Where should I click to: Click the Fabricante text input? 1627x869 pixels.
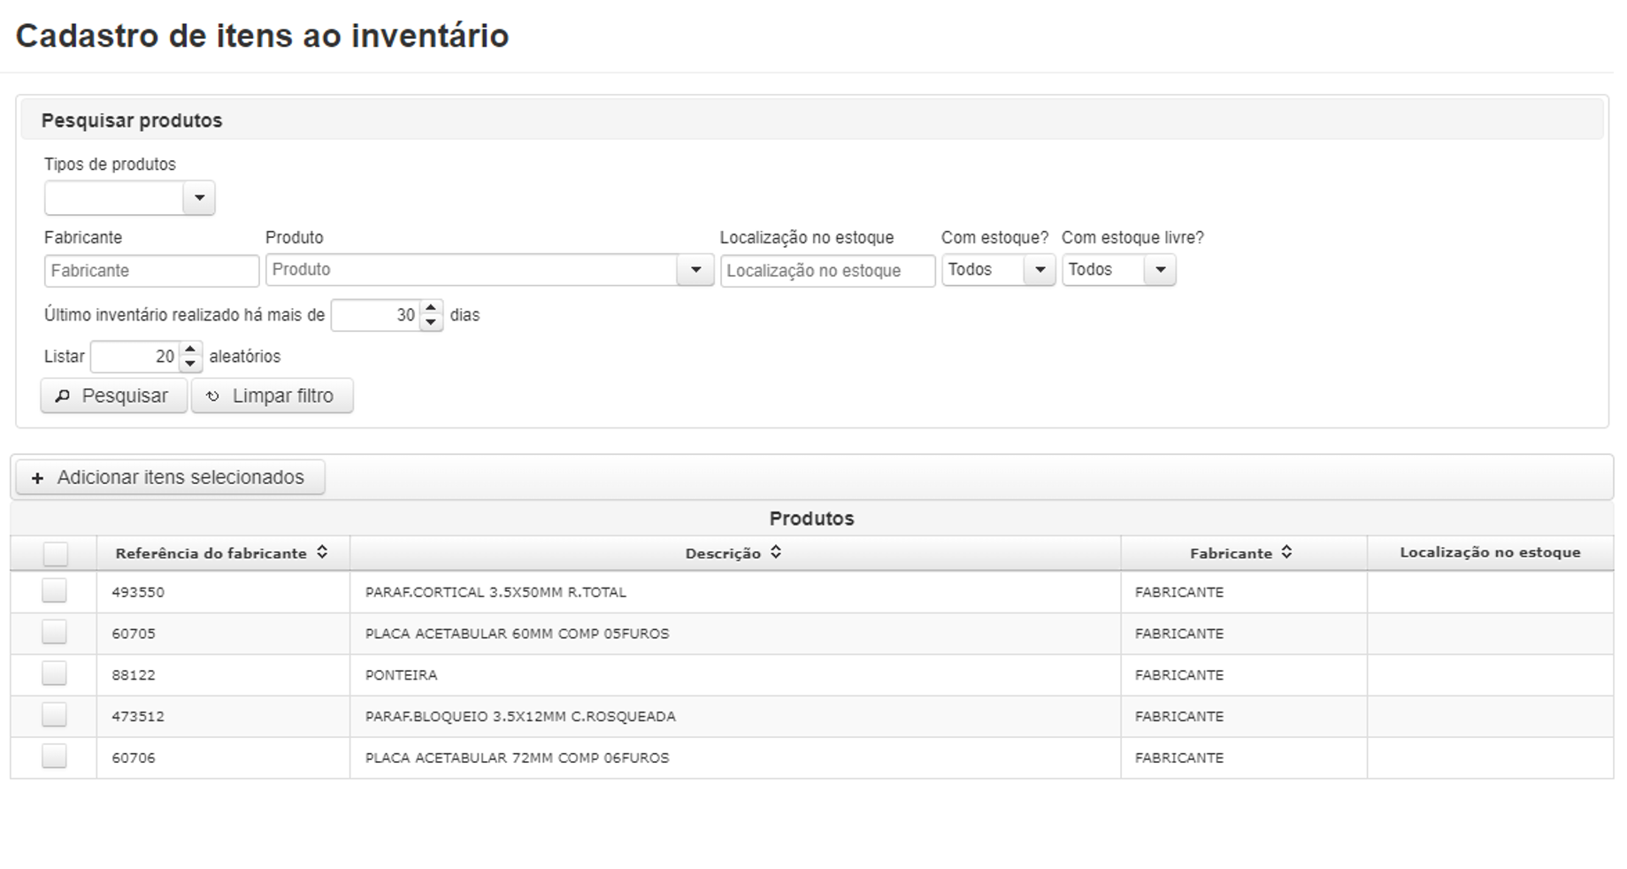coord(151,271)
